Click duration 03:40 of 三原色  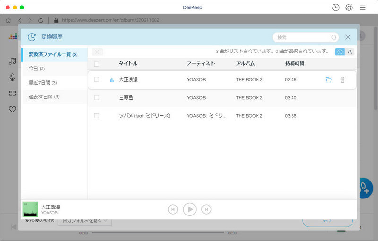291,98
